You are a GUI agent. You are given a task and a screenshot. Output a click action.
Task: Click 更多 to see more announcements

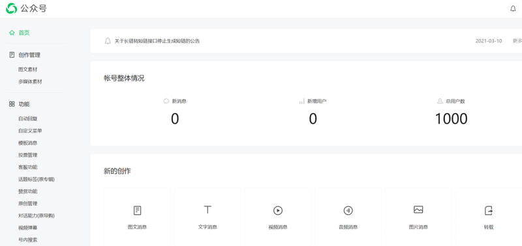point(517,41)
